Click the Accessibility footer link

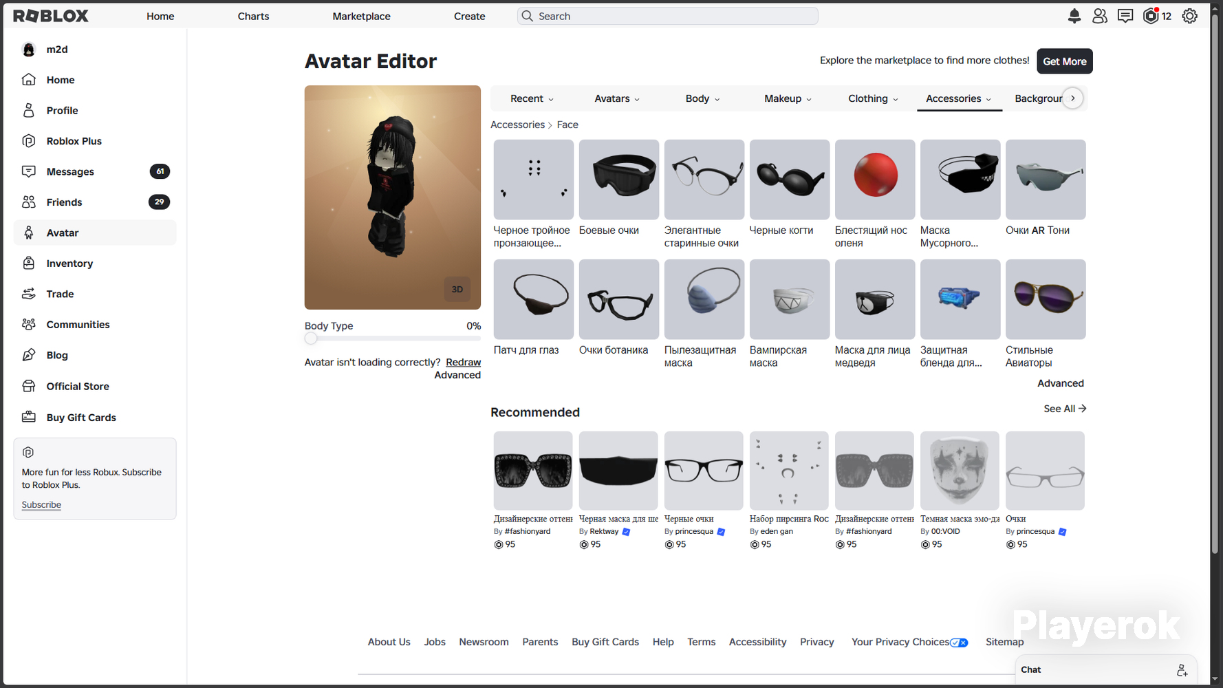(757, 642)
